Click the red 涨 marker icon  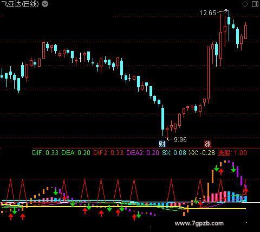(x=207, y=144)
